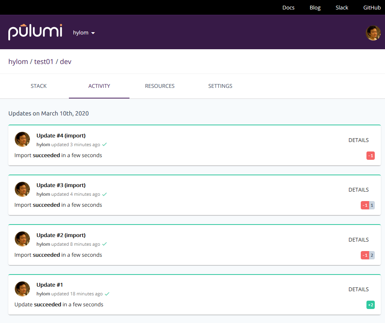Click hylom in the breadcrumb
This screenshot has width=385, height=323.
click(18, 62)
